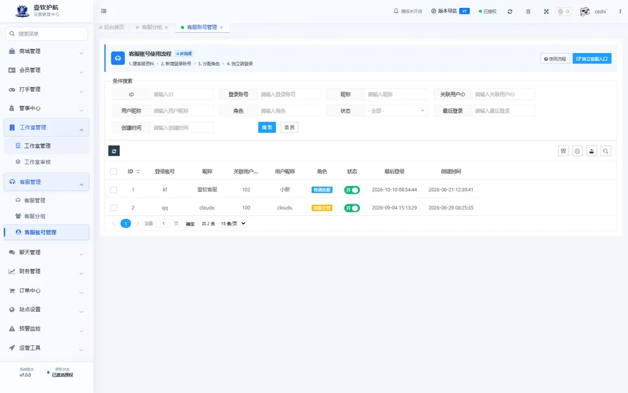Open the column filter grid icon

tap(563, 151)
